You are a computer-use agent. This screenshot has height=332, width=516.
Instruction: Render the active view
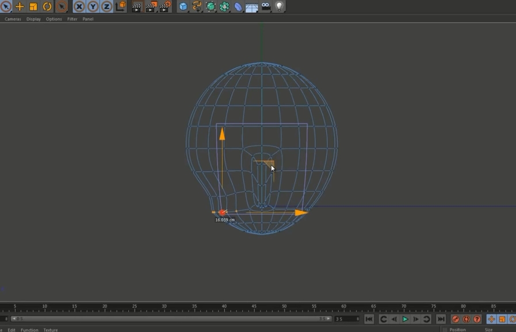[x=136, y=6]
